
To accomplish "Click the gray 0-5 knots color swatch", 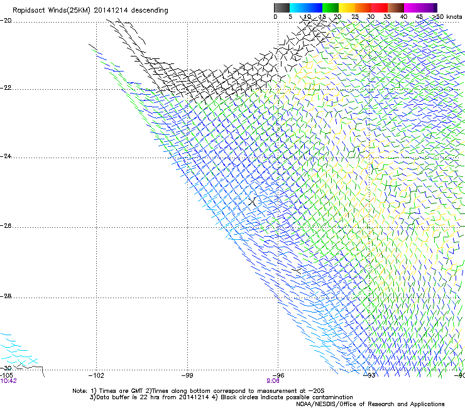I will [282, 8].
